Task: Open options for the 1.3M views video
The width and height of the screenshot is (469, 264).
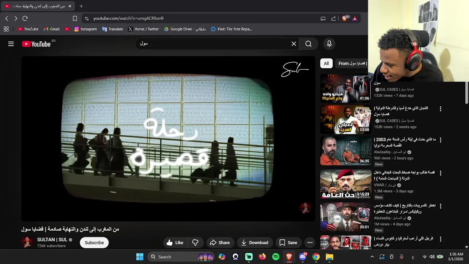Action: 440,173
